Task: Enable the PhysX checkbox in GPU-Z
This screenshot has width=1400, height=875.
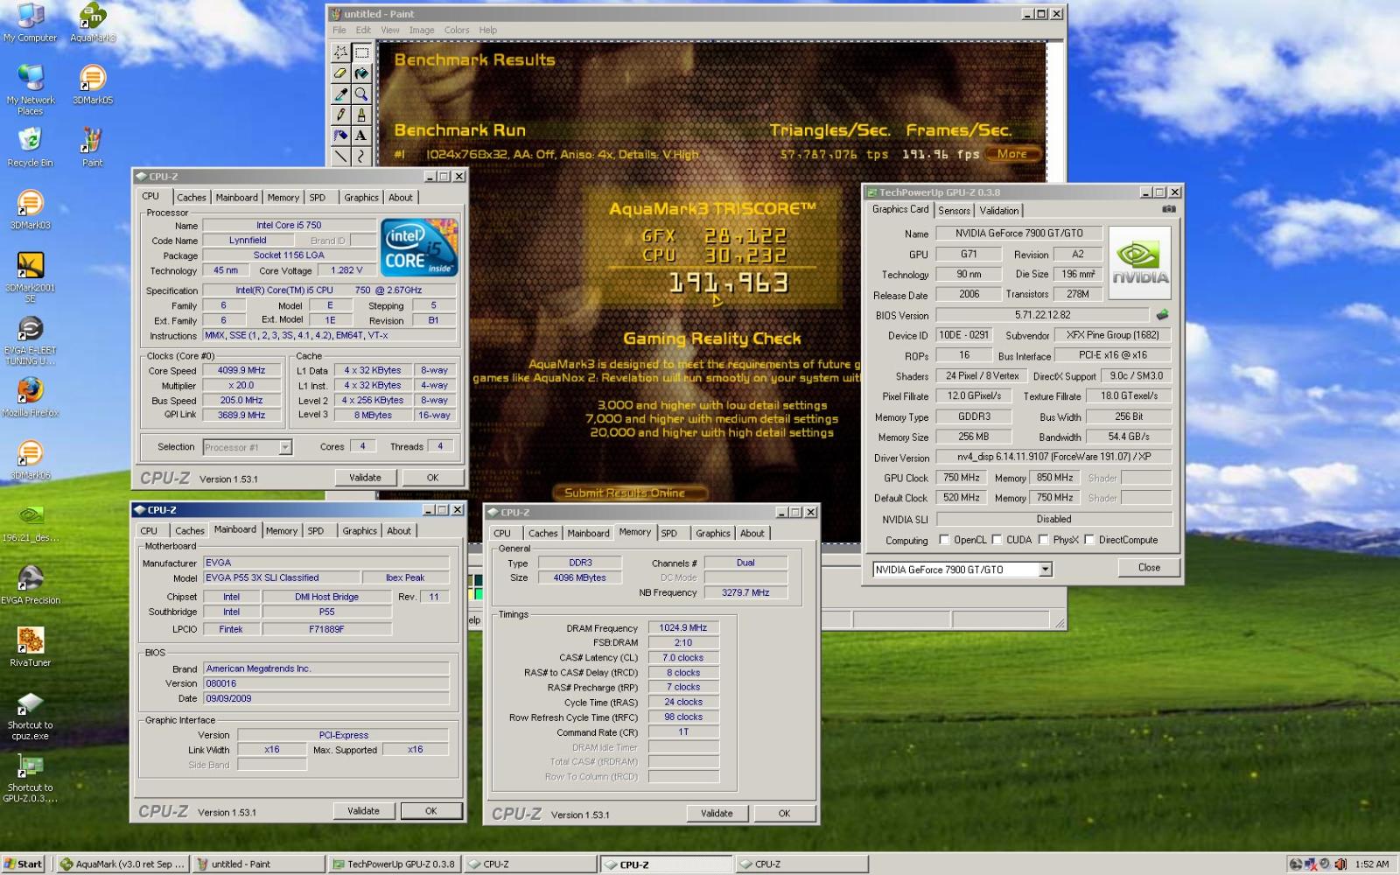Action: [1043, 540]
